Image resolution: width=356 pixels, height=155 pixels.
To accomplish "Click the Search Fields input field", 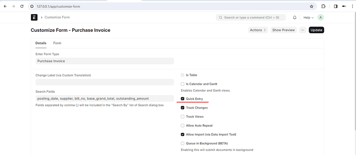I will (105, 99).
